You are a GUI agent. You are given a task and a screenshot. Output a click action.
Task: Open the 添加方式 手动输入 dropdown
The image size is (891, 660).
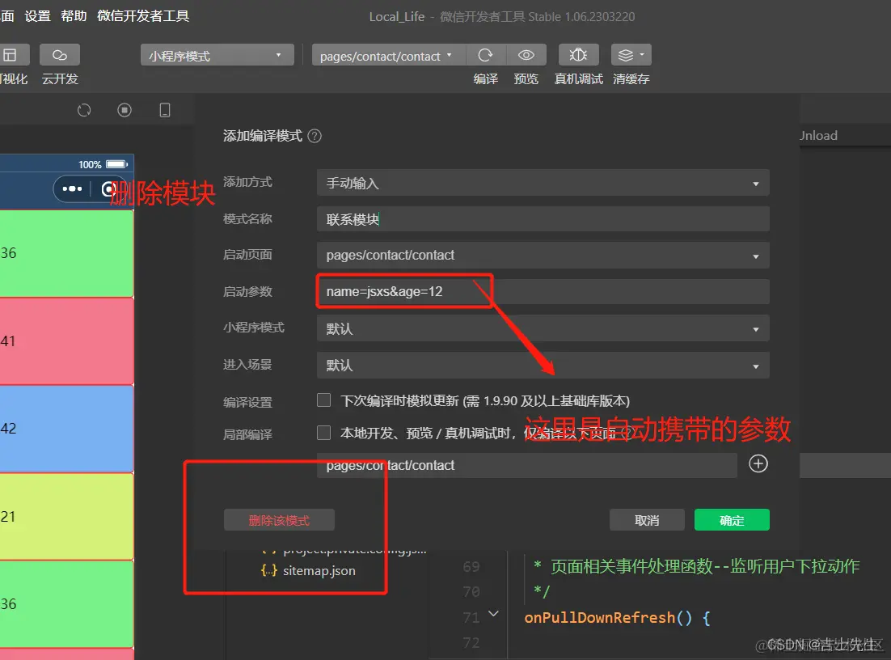point(542,183)
